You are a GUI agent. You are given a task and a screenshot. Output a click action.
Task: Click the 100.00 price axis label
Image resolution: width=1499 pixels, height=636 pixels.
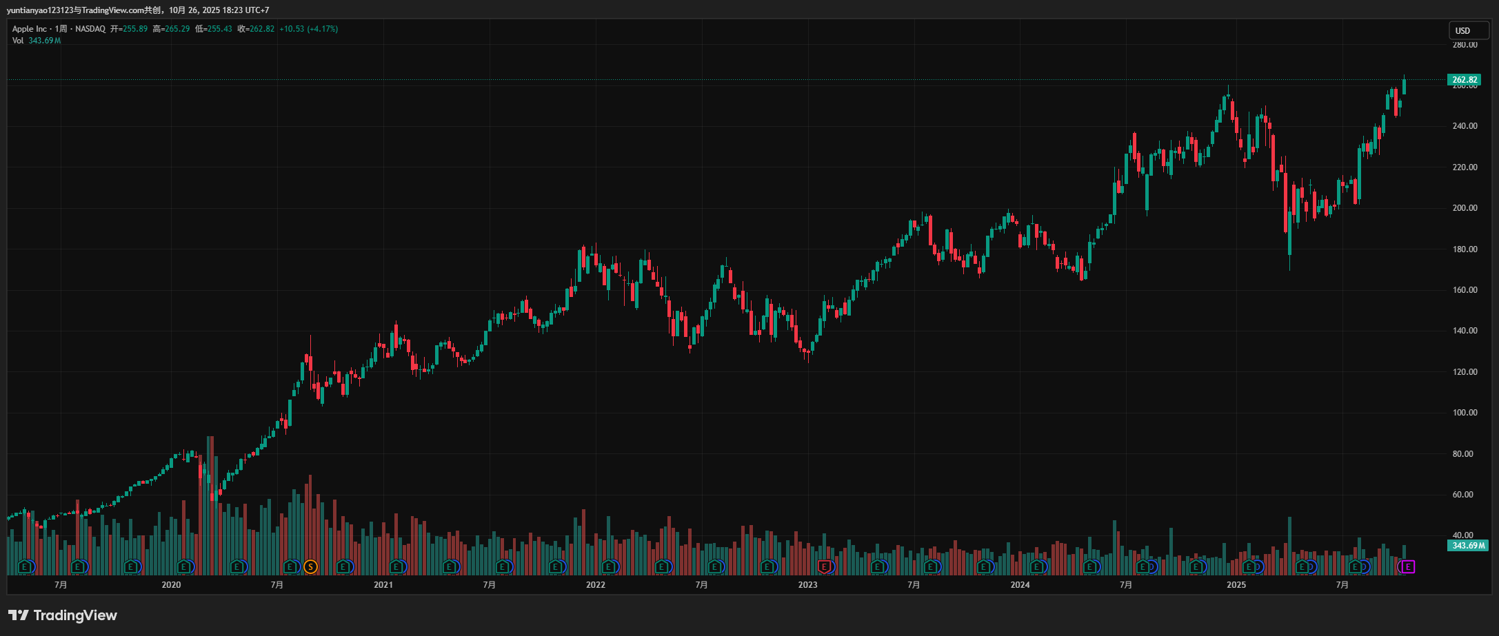coord(1465,413)
